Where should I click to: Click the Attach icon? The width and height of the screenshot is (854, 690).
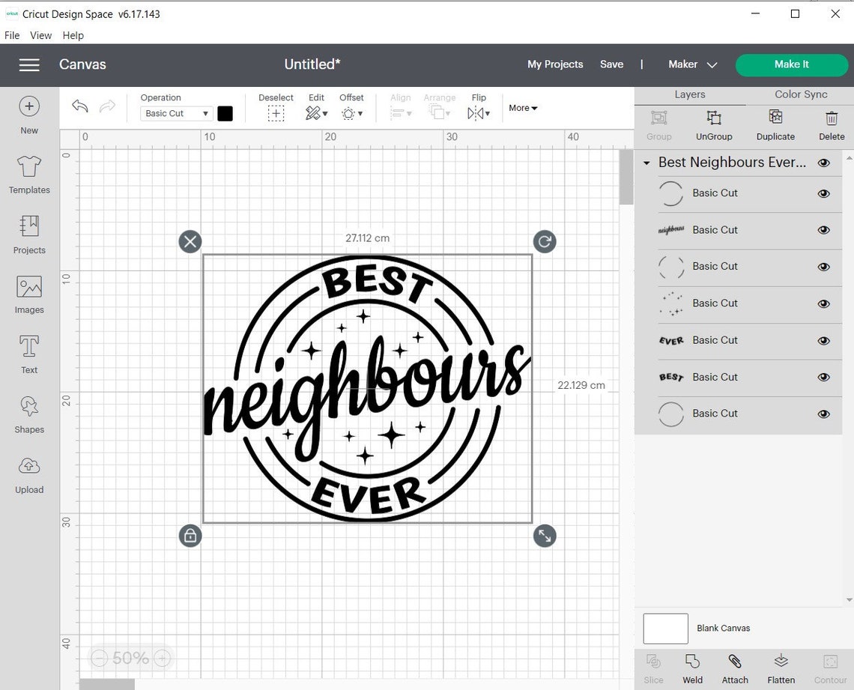click(735, 666)
